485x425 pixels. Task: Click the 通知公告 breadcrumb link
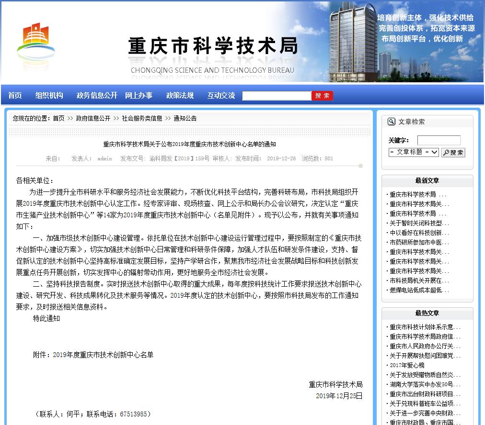185,118
